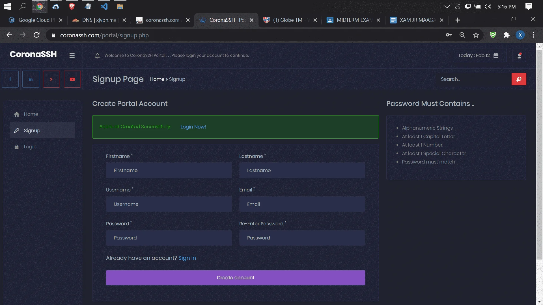Click the Sign in link
Viewport: 543px width, 305px height.
(187, 258)
